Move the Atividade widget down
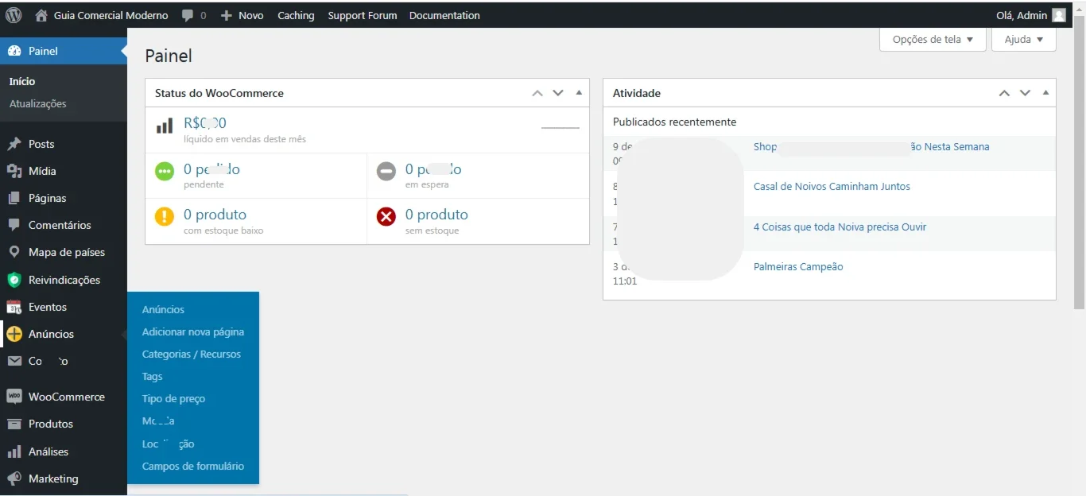Viewport: 1086px width, 496px height. pyautogui.click(x=1025, y=93)
